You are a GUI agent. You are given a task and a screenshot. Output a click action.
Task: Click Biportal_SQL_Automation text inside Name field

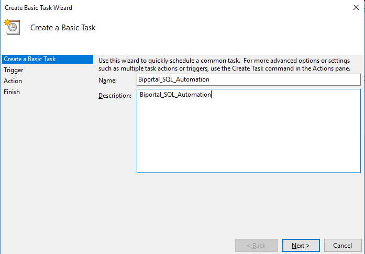174,79
